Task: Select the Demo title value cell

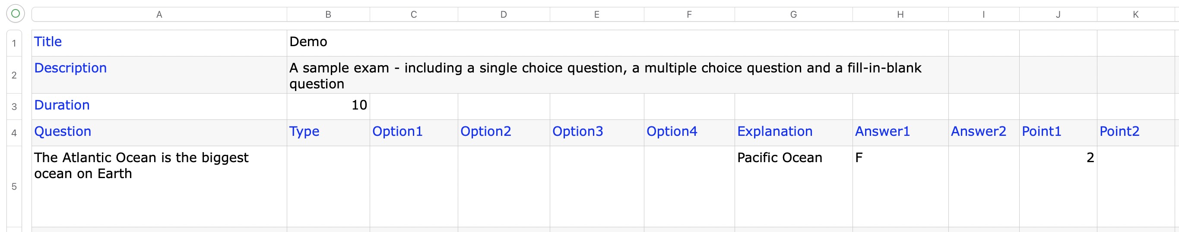Action: click(617, 42)
